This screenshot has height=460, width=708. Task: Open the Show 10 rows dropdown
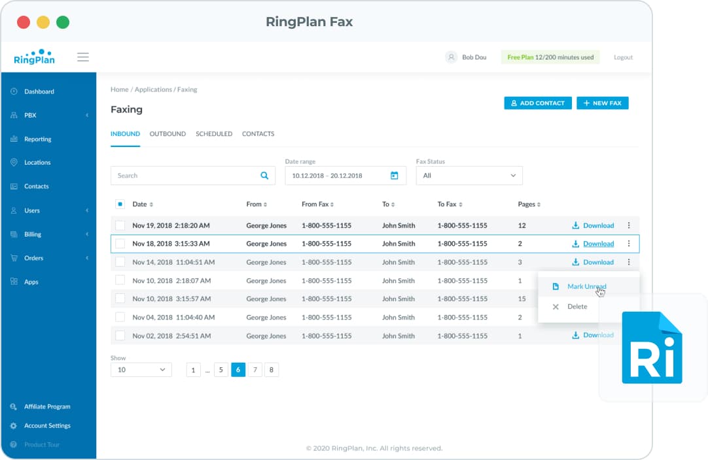pyautogui.click(x=141, y=370)
